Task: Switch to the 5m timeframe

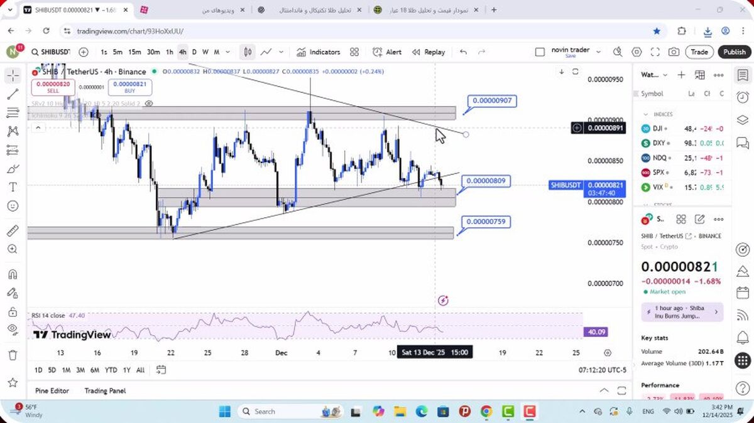Action: click(117, 52)
